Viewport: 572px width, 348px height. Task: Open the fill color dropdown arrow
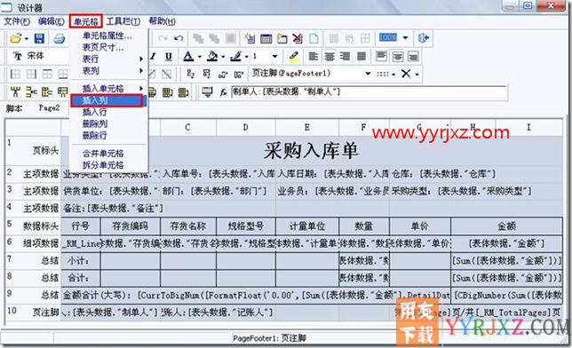pos(223,57)
